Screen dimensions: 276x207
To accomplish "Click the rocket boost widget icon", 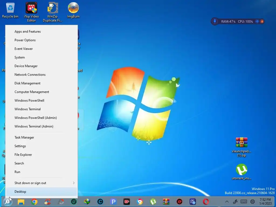I will point(215,22).
